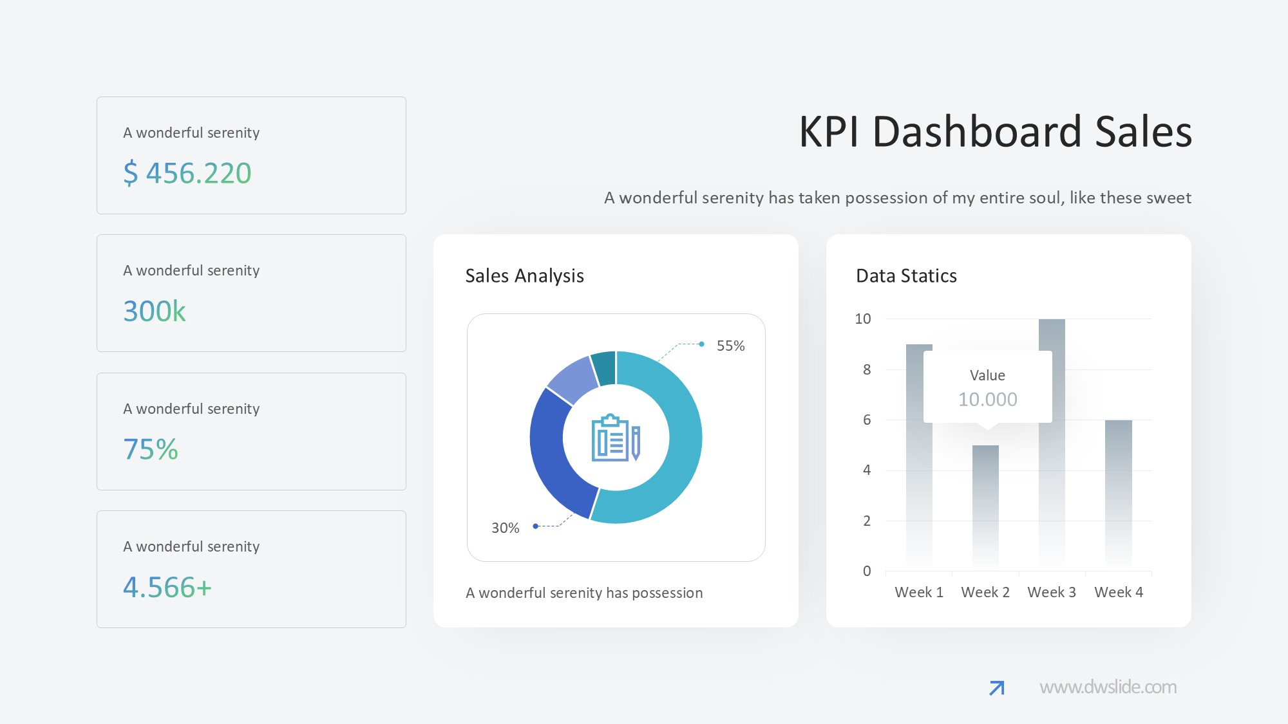Click the KPI Dashboard Sales title
Viewport: 1288px width, 724px height.
(995, 132)
